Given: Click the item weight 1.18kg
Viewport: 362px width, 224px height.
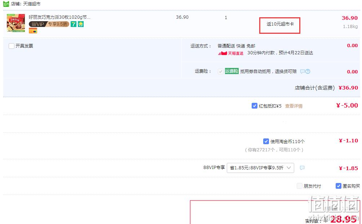Looking at the screenshot, I should pyautogui.click(x=350, y=27).
